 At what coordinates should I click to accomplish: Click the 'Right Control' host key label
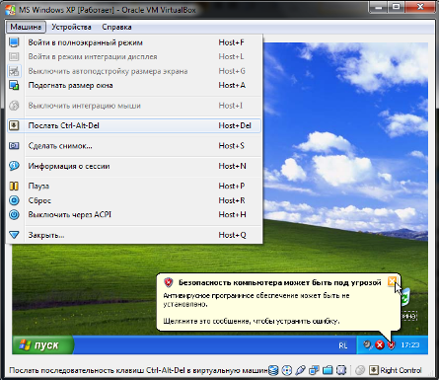point(401,370)
